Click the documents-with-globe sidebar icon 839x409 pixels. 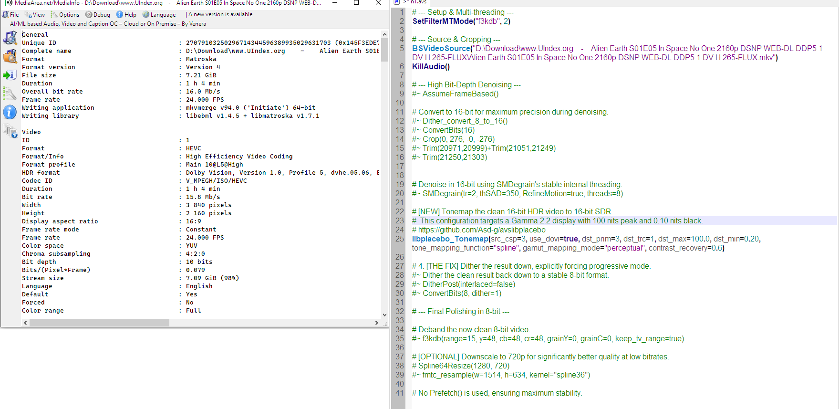pos(10,130)
